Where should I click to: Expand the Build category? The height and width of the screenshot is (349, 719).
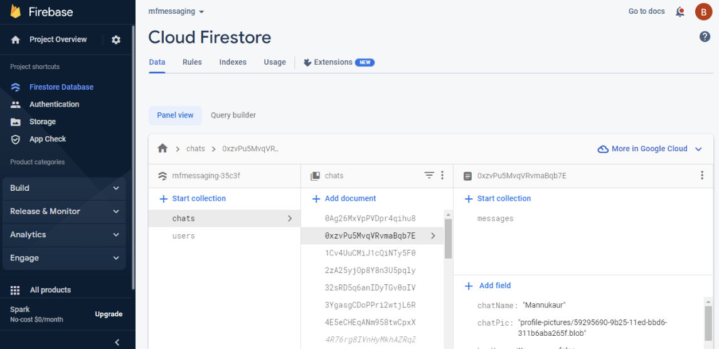[x=64, y=188]
